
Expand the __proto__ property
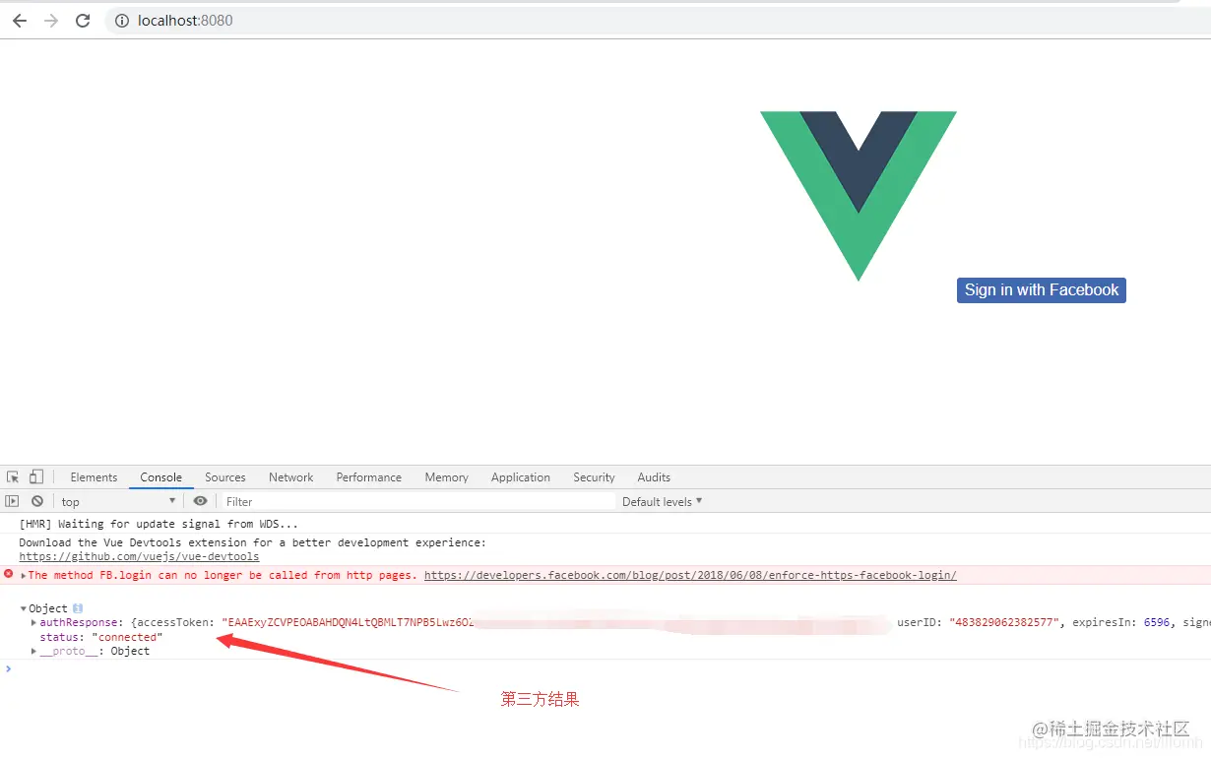point(34,651)
